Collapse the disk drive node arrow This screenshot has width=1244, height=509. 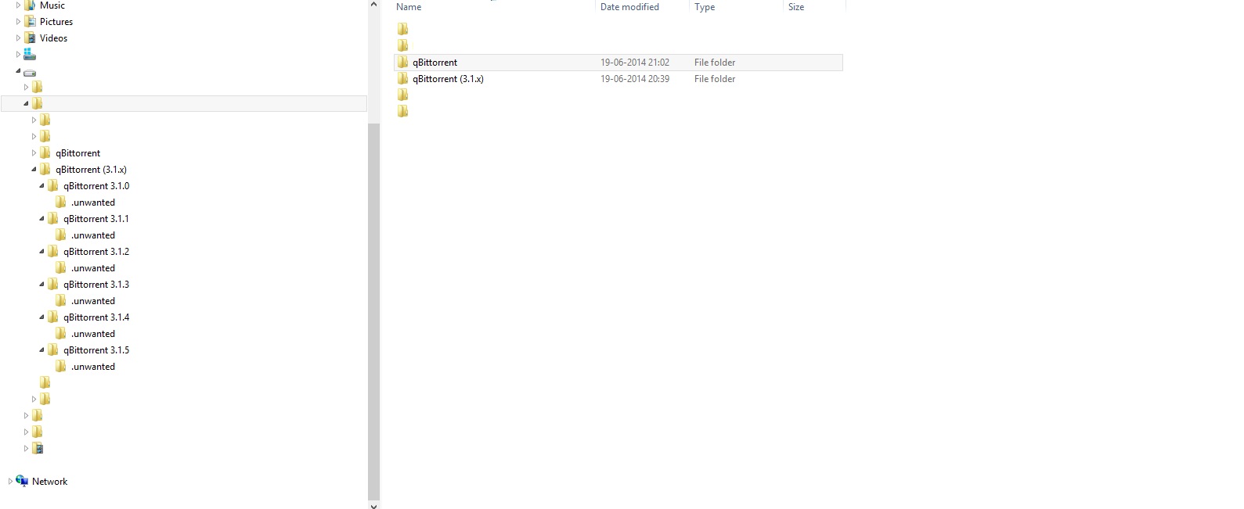click(x=18, y=71)
